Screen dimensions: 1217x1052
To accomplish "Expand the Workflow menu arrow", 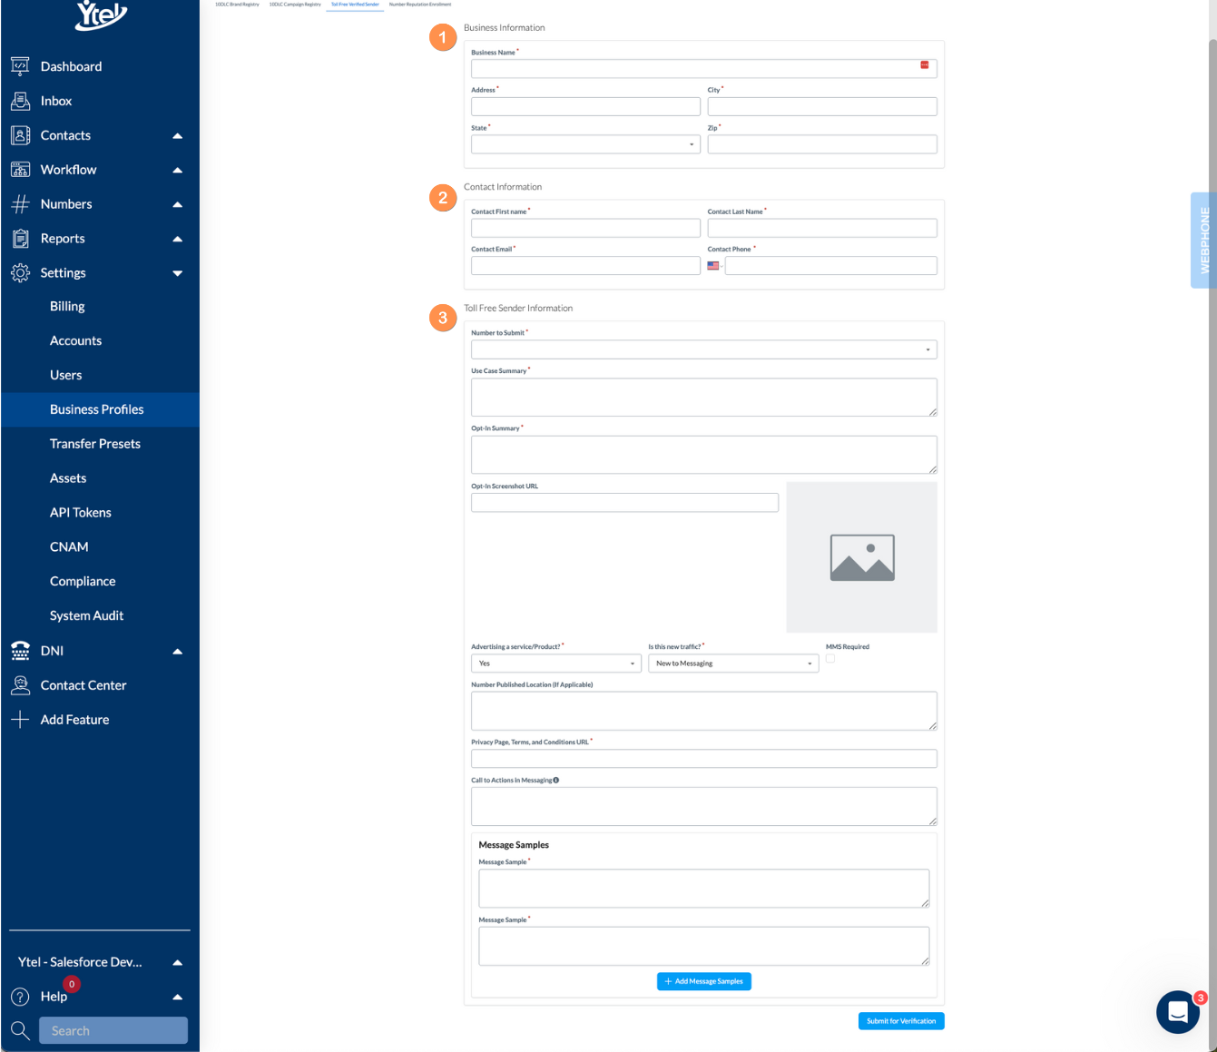I will tap(178, 170).
